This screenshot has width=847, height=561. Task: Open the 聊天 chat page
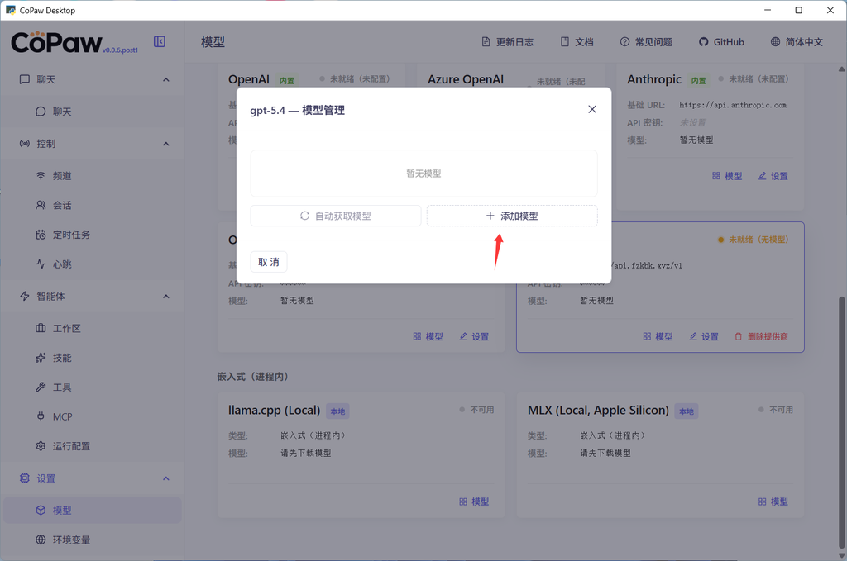(x=92, y=112)
